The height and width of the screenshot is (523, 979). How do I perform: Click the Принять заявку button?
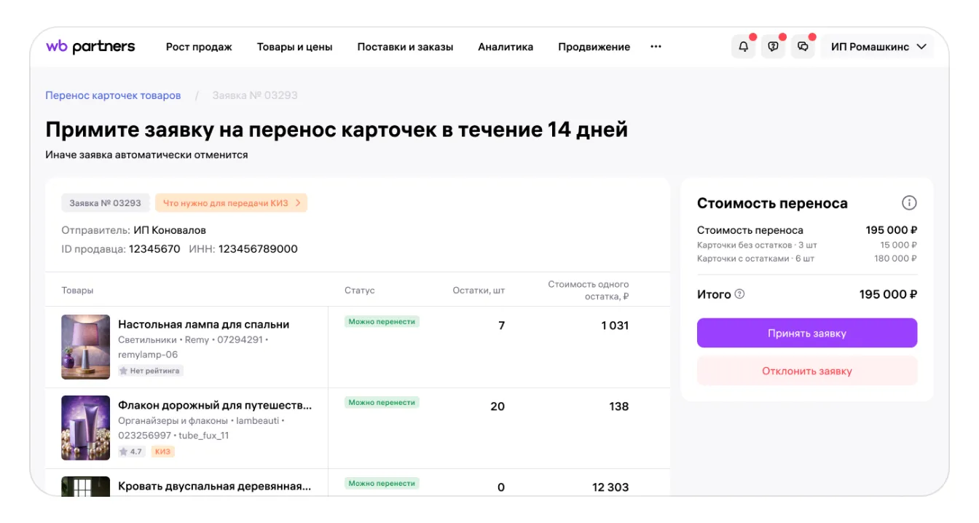click(x=807, y=333)
